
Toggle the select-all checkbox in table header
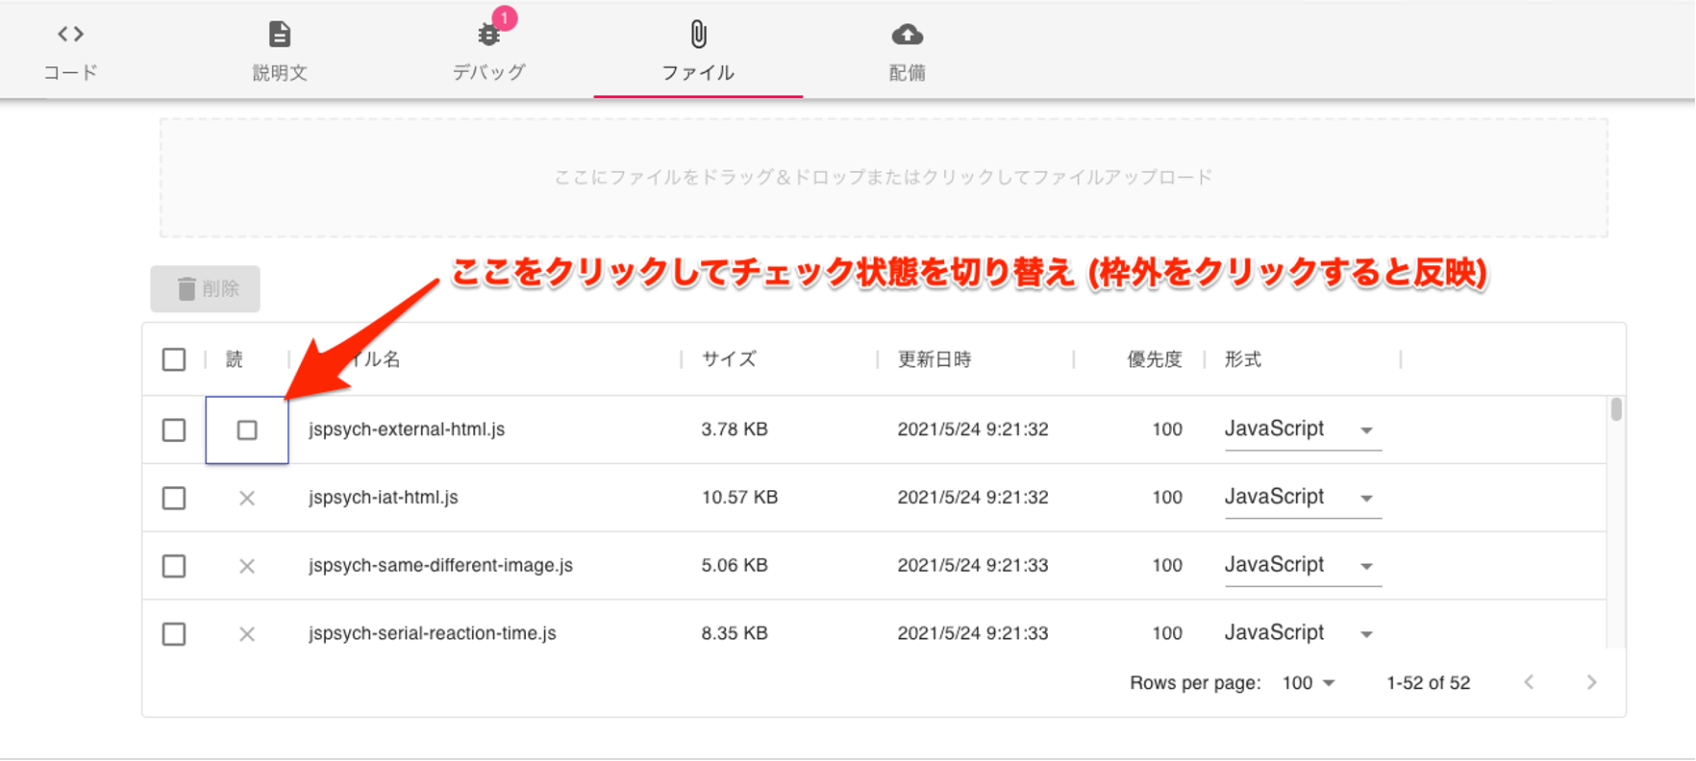pyautogui.click(x=174, y=359)
